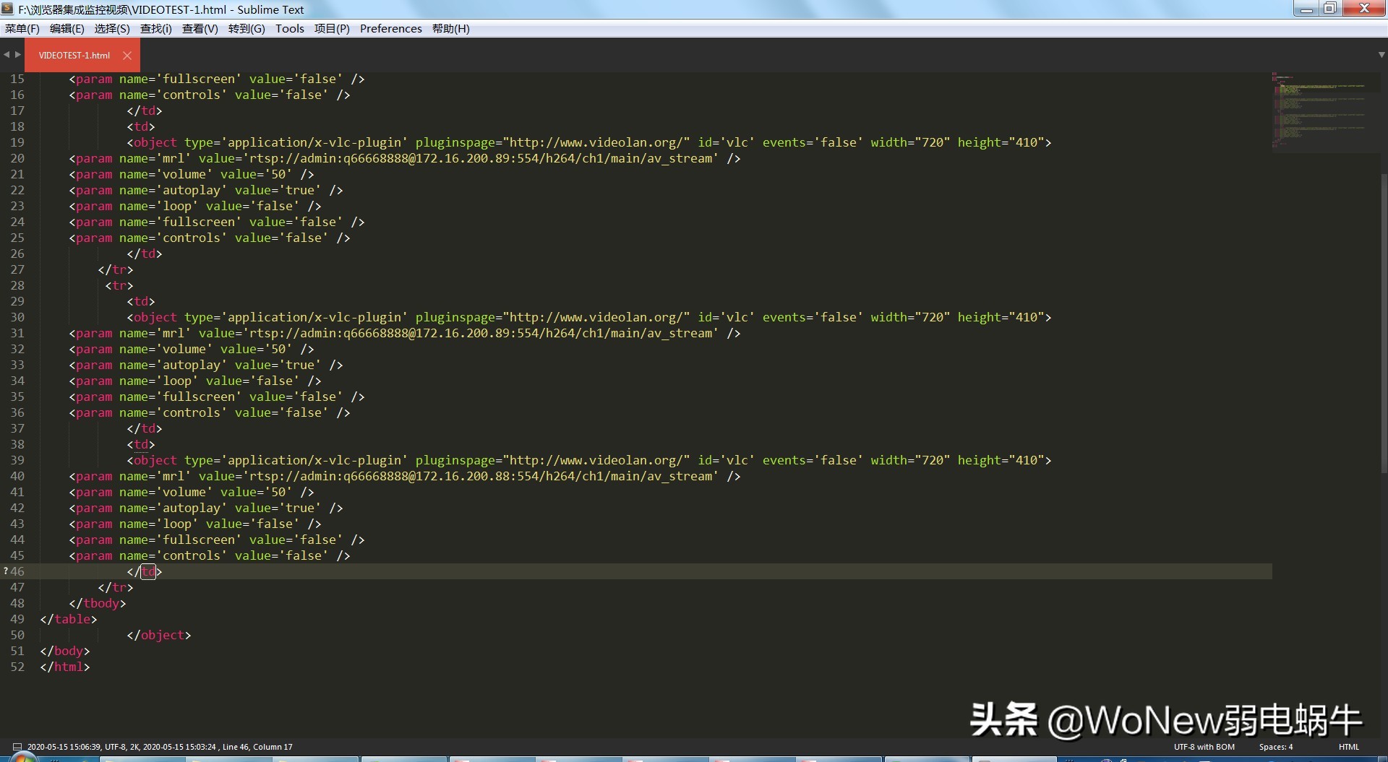Click the vertical scrollbar on the right
The height and width of the screenshot is (762, 1388).
pos(1384,325)
